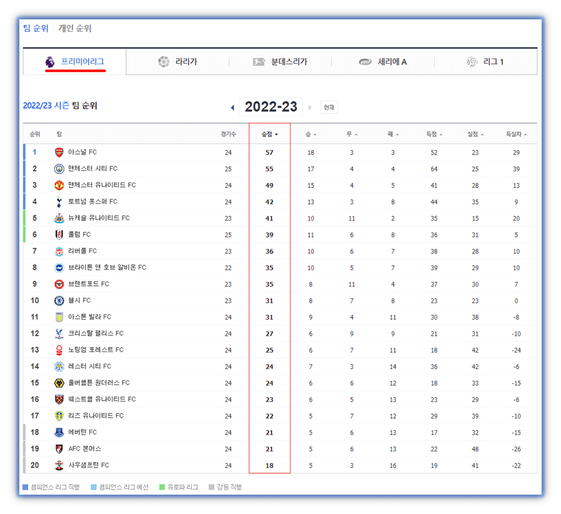Viewport: 561px width, 514px height.
Task: Click the Liverpool FC crest icon
Action: [59, 251]
